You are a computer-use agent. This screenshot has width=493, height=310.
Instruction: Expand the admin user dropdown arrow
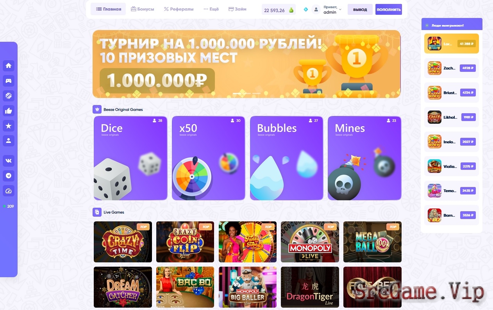point(340,9)
